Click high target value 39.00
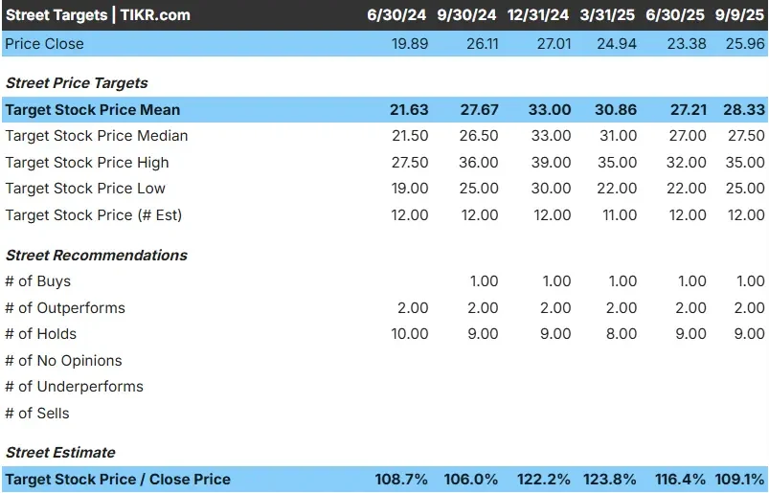Viewport: 769px width, 493px height. tap(552, 162)
